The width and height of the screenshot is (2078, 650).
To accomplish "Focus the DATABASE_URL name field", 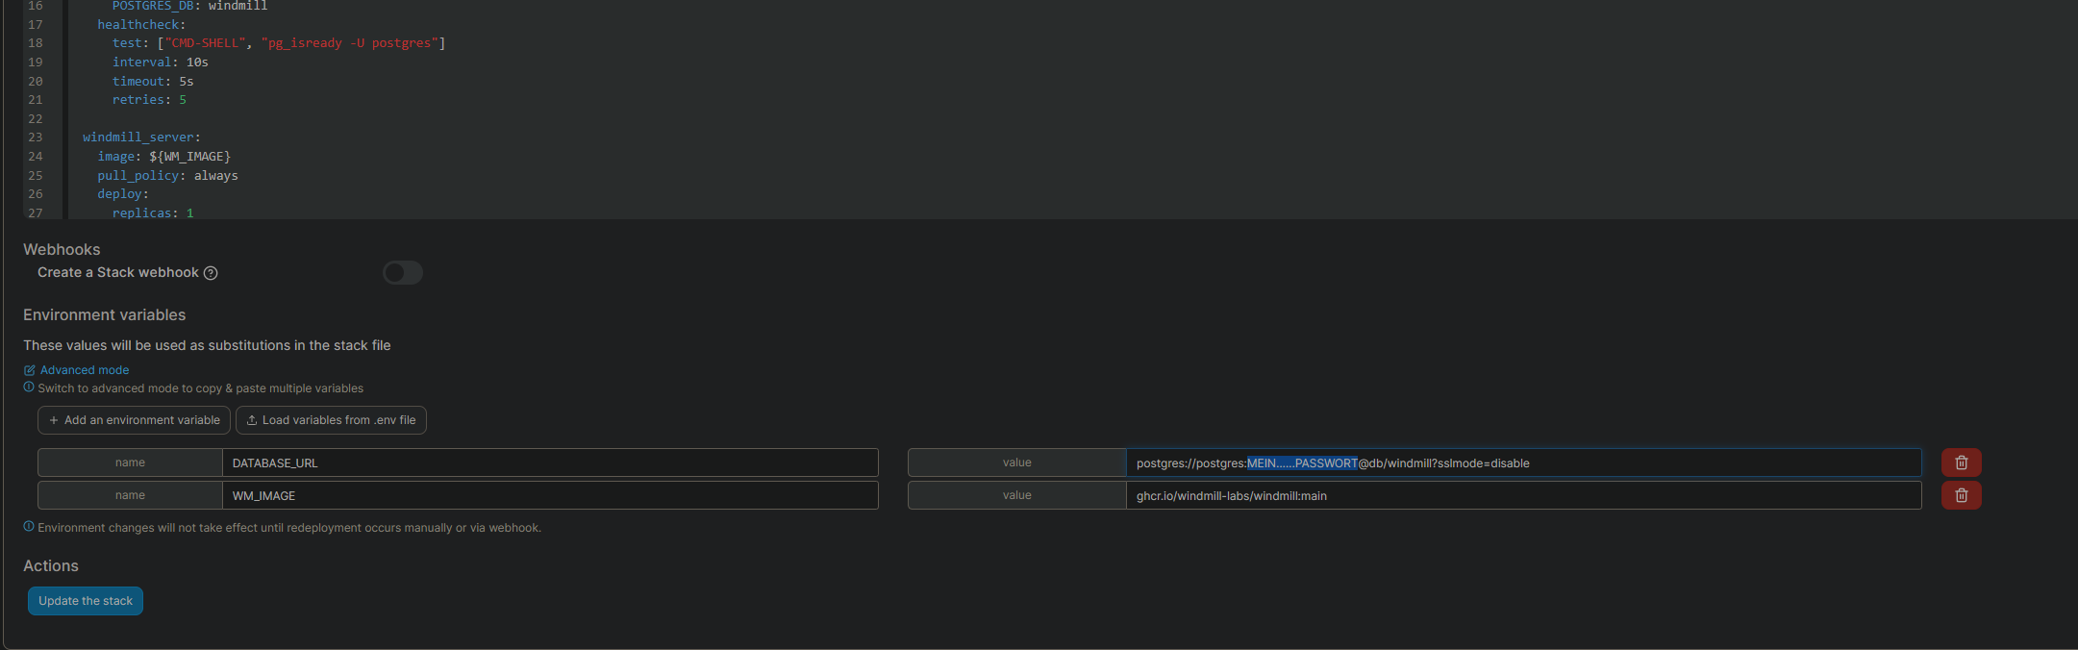I will tap(549, 462).
